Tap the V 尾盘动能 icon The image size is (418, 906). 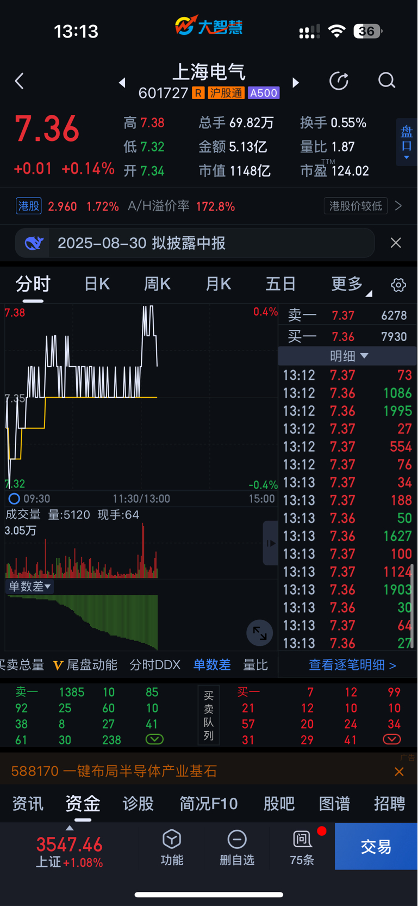[58, 665]
